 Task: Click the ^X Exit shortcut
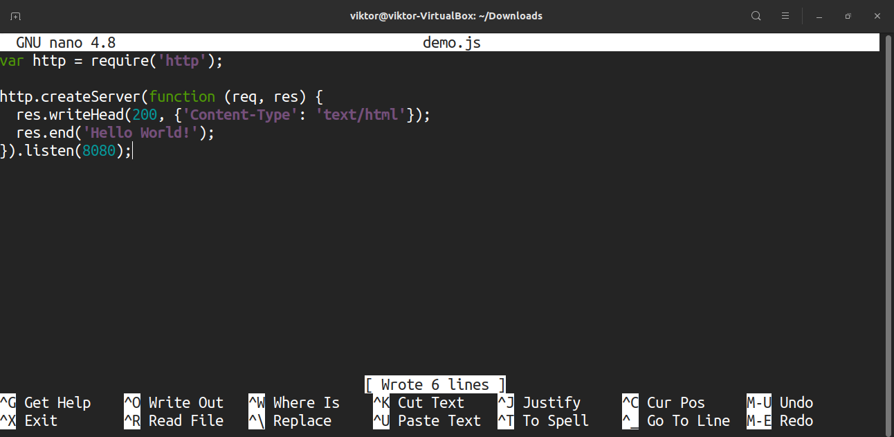coord(29,421)
